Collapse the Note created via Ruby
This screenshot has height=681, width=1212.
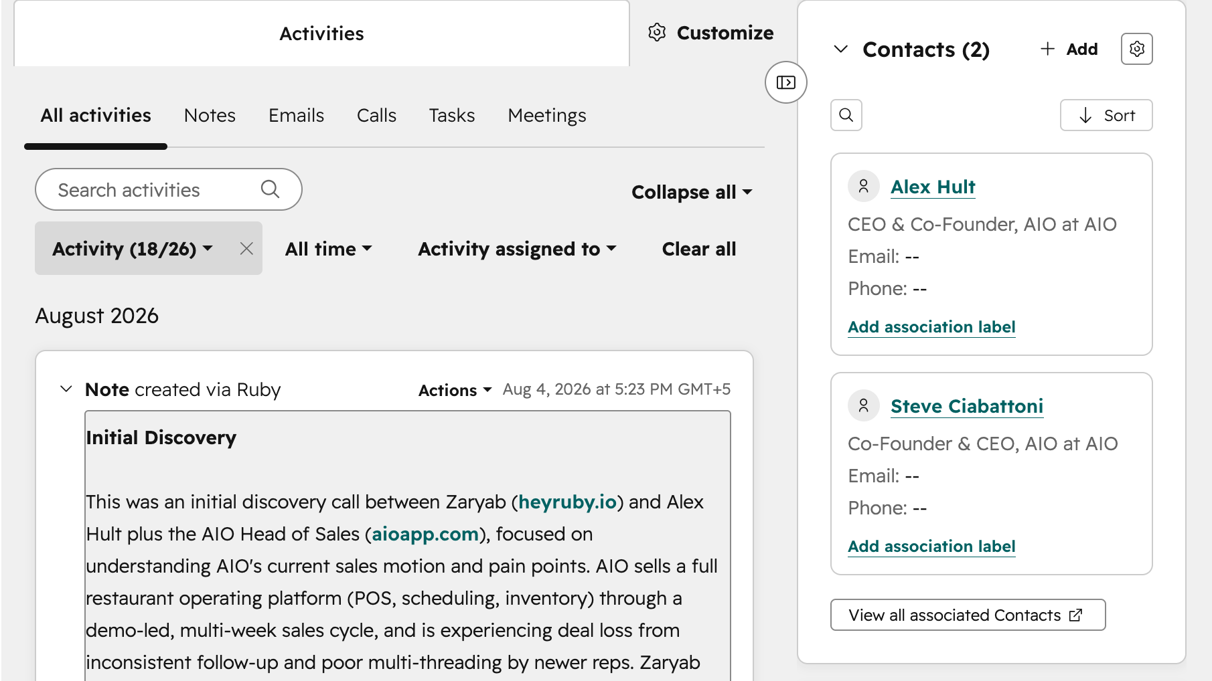pyautogui.click(x=66, y=389)
